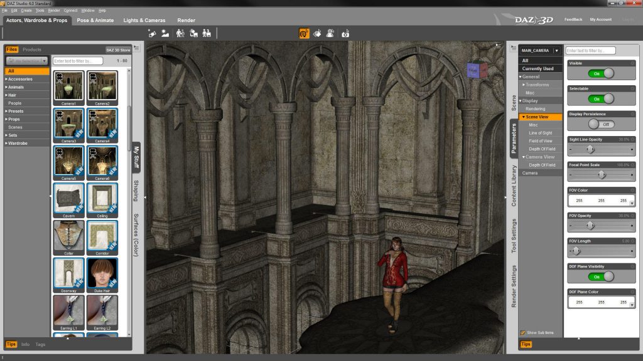The height and width of the screenshot is (361, 643).
Task: Click the camera render icon in the toolbar
Action: click(x=346, y=34)
